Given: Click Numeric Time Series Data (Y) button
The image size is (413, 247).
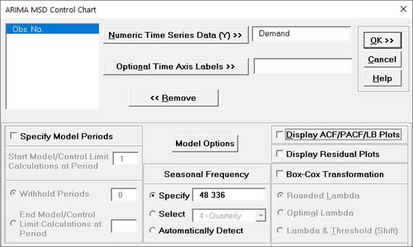Looking at the screenshot, I should (175, 35).
